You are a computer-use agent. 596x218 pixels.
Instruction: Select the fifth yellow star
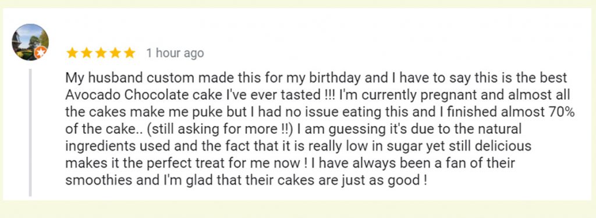click(129, 53)
